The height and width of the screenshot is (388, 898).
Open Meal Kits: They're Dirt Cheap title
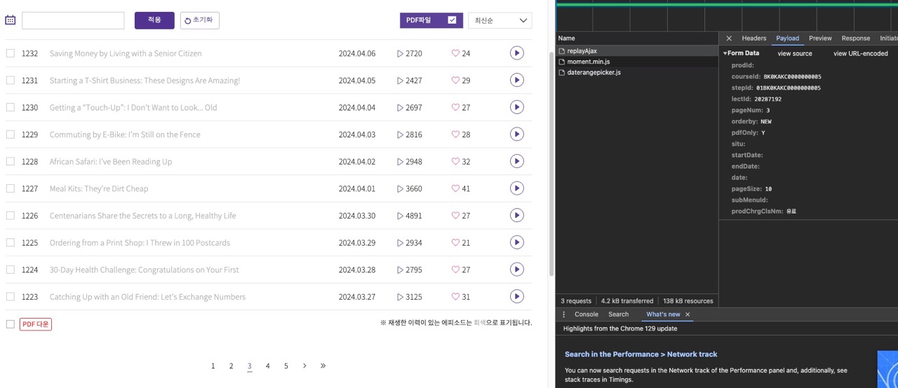click(x=99, y=188)
